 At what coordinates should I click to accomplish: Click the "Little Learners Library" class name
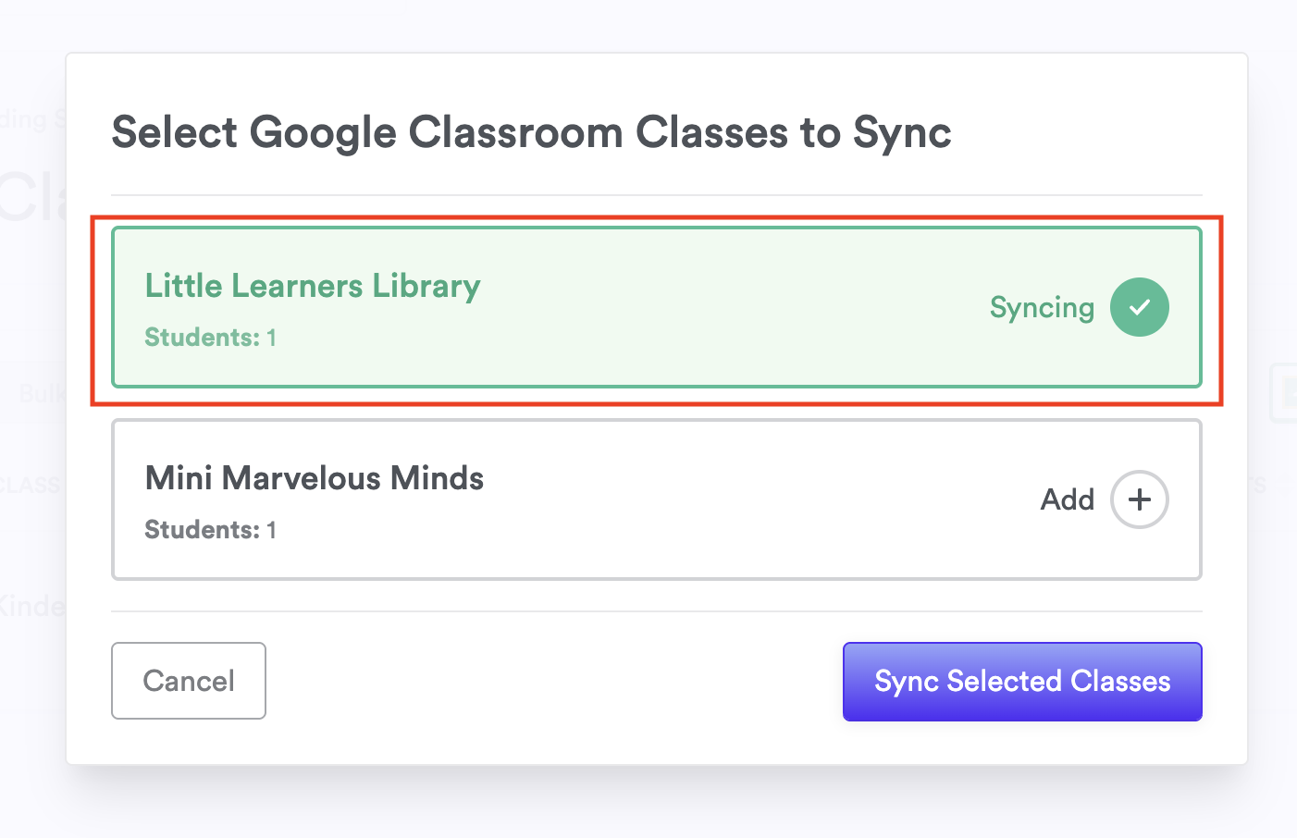click(x=313, y=286)
